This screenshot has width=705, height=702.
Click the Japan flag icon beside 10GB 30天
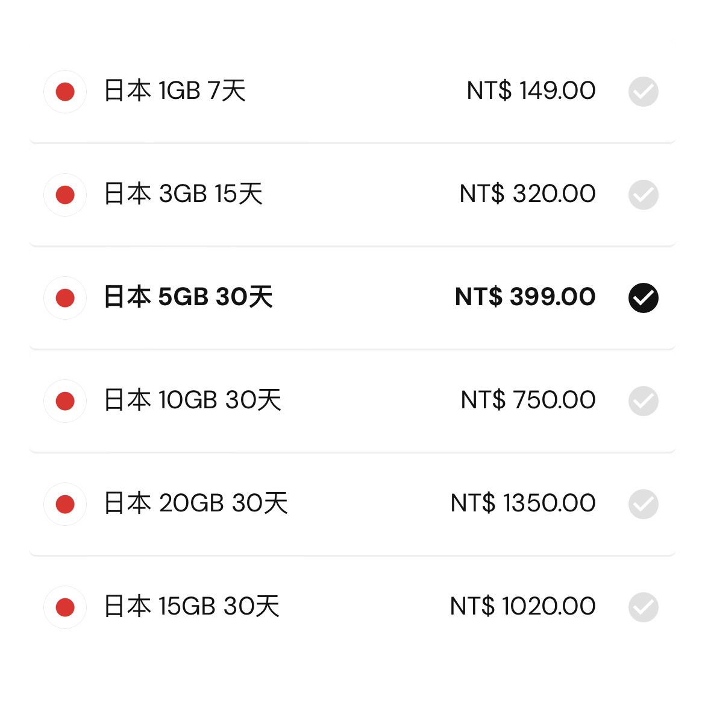[x=65, y=401]
